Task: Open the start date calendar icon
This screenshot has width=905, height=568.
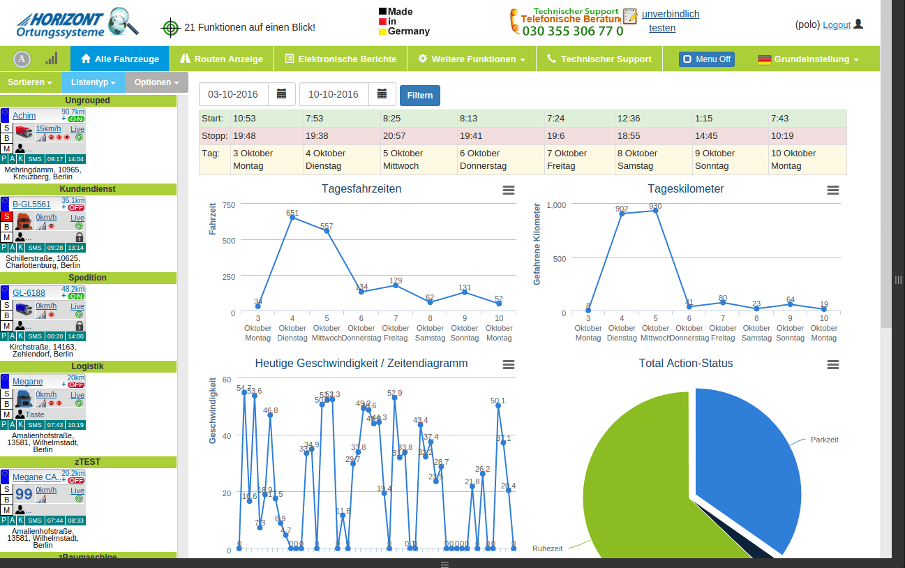Action: (282, 94)
